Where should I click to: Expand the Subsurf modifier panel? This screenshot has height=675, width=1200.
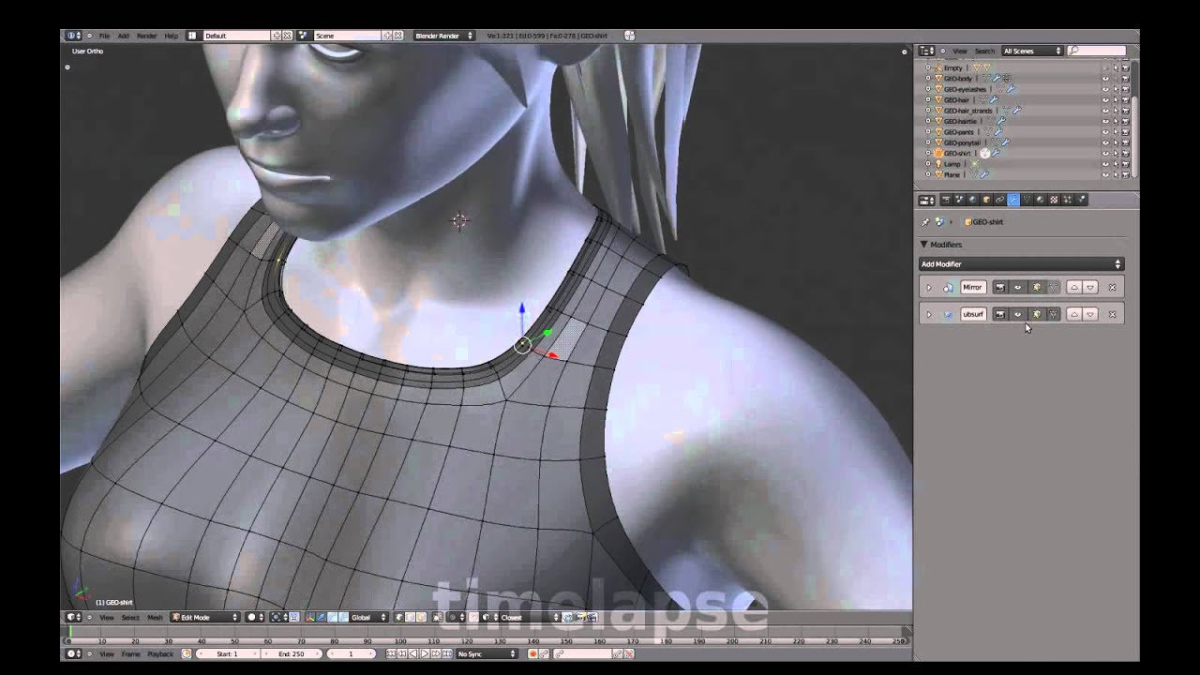(929, 314)
